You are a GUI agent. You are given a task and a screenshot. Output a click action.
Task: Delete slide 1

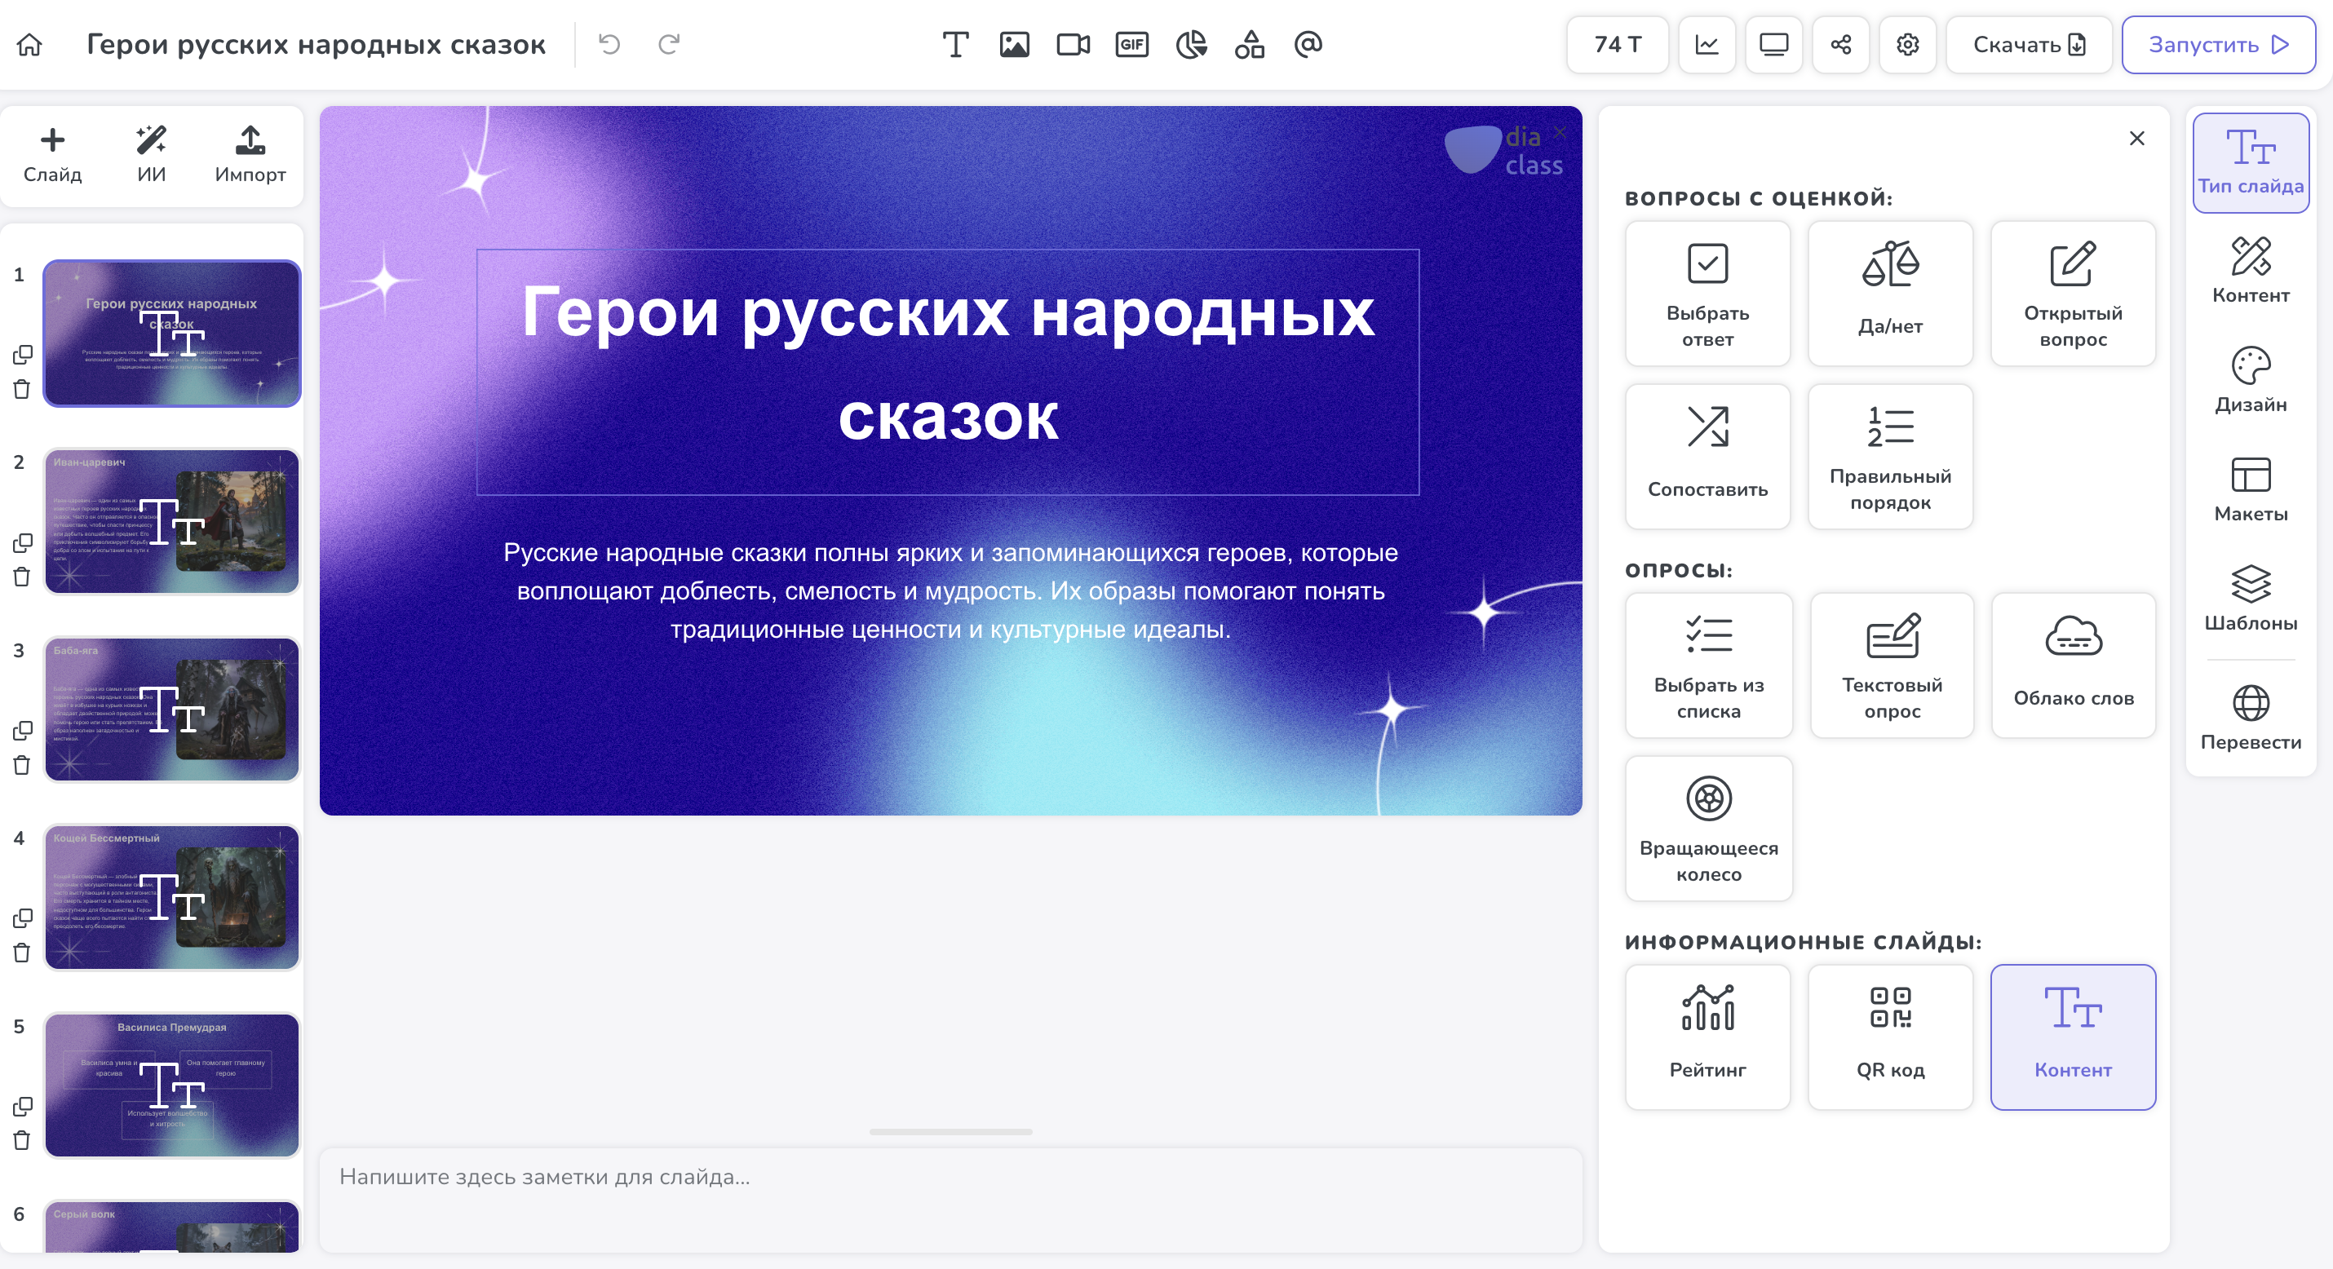23,390
